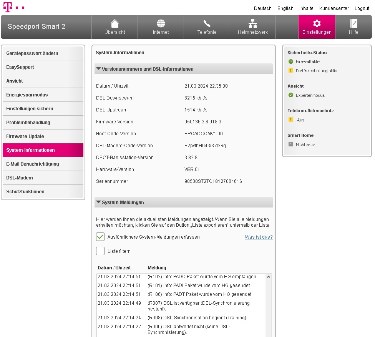375x337 pixels.
Task: Click the Portfreischaltung warning icon
Action: pyautogui.click(x=291, y=71)
